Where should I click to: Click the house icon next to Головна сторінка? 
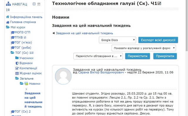[x=8, y=22]
